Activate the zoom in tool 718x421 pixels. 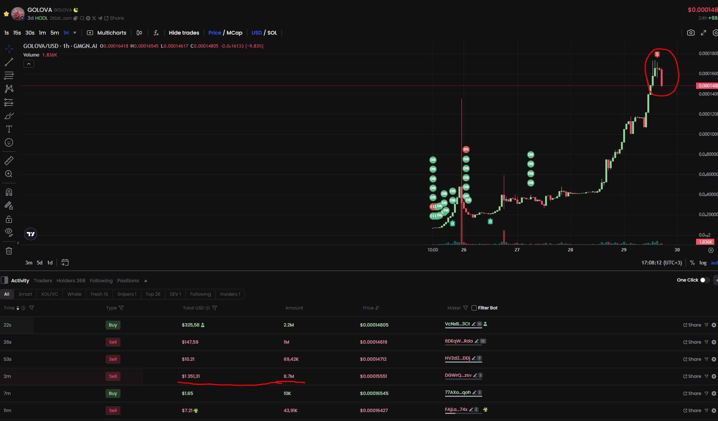point(9,174)
